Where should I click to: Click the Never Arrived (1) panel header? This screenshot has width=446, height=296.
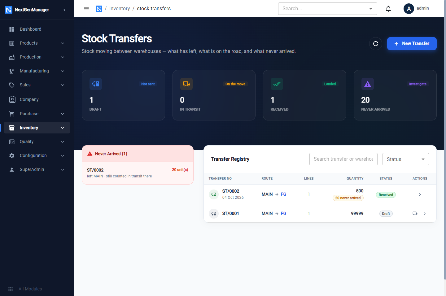pos(138,154)
